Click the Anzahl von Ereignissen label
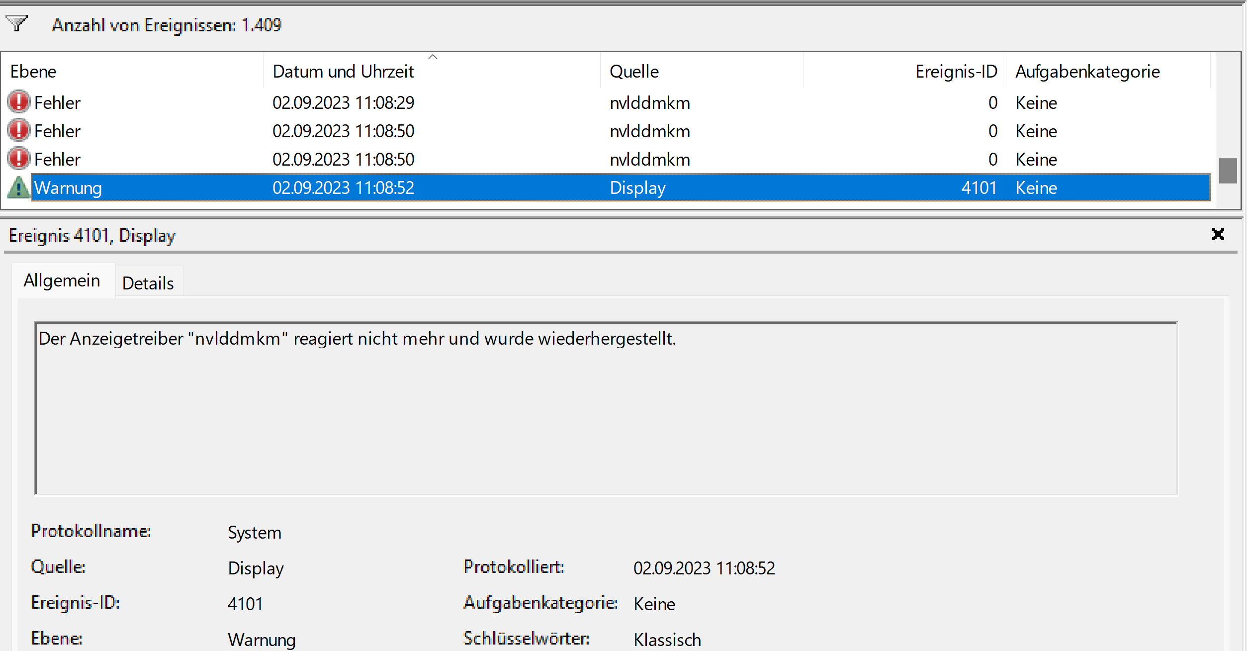This screenshot has width=1247, height=651. (167, 25)
